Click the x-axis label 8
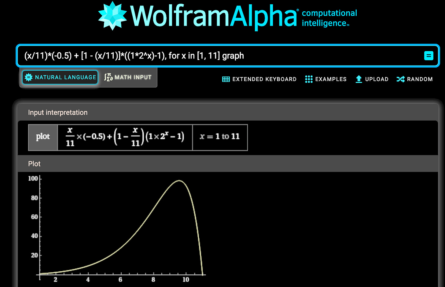The width and height of the screenshot is (445, 287). [153, 280]
